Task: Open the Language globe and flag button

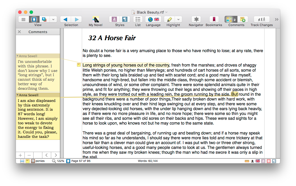Action: (153, 19)
